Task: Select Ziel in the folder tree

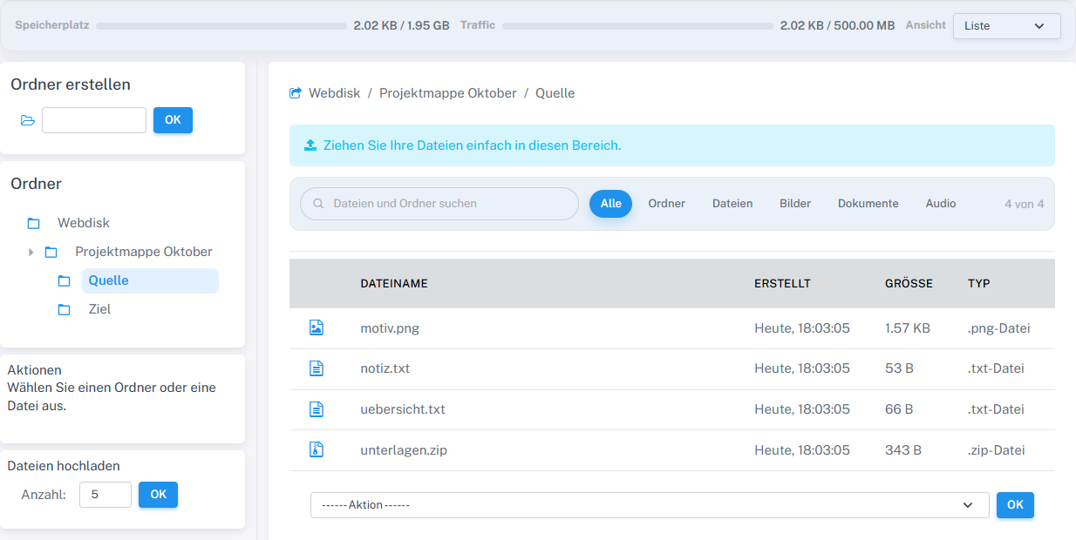Action: 99,309
